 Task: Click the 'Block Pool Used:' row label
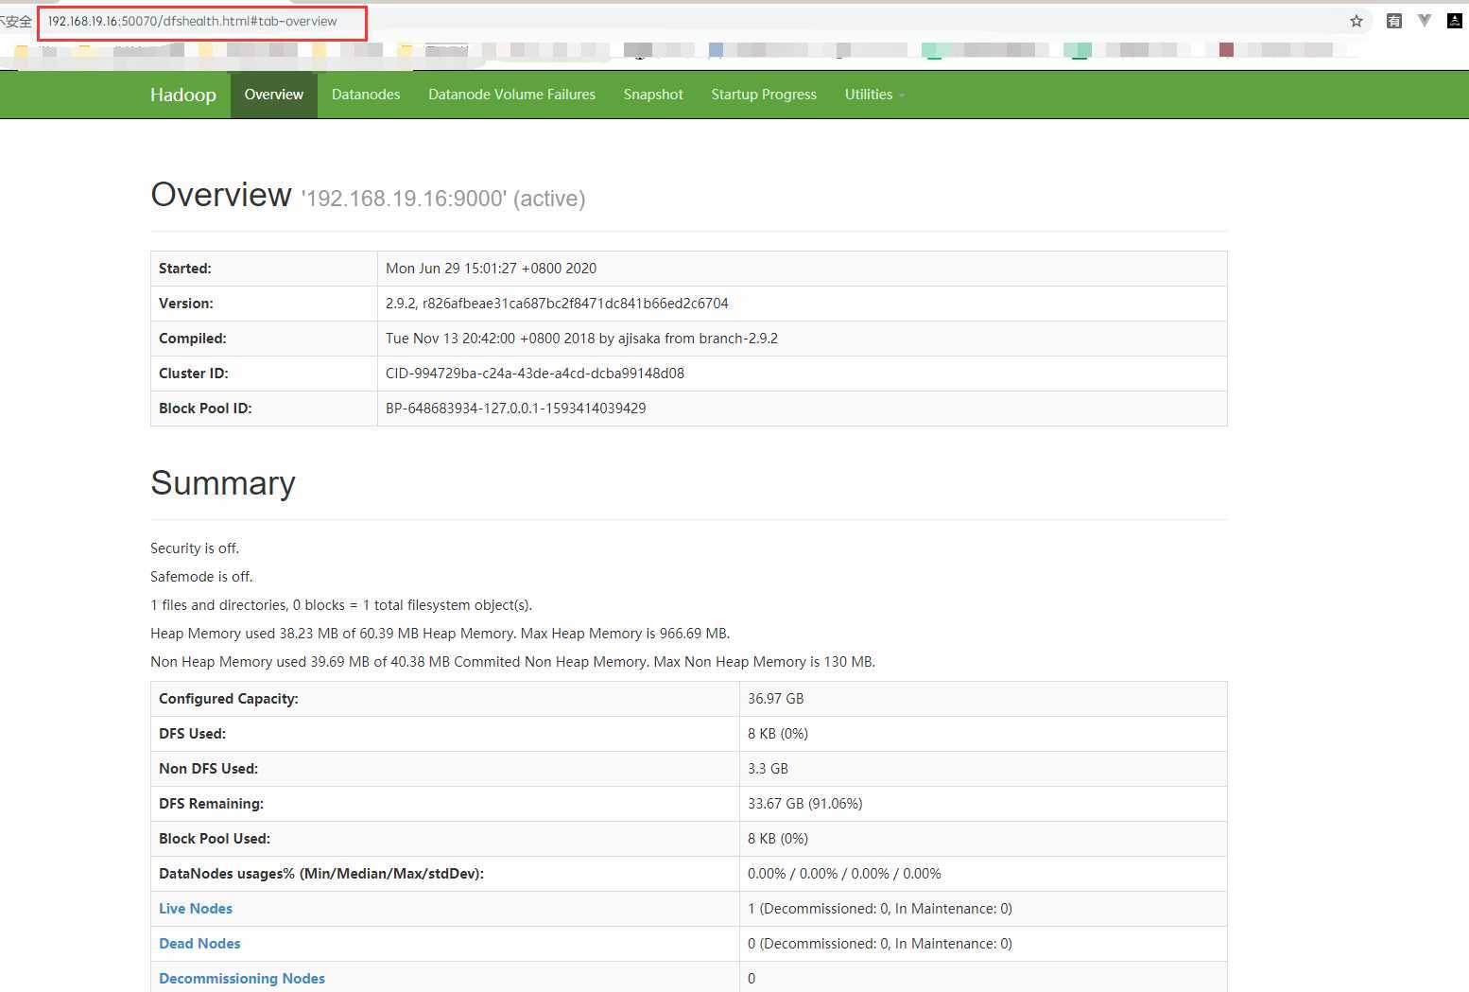215,839
